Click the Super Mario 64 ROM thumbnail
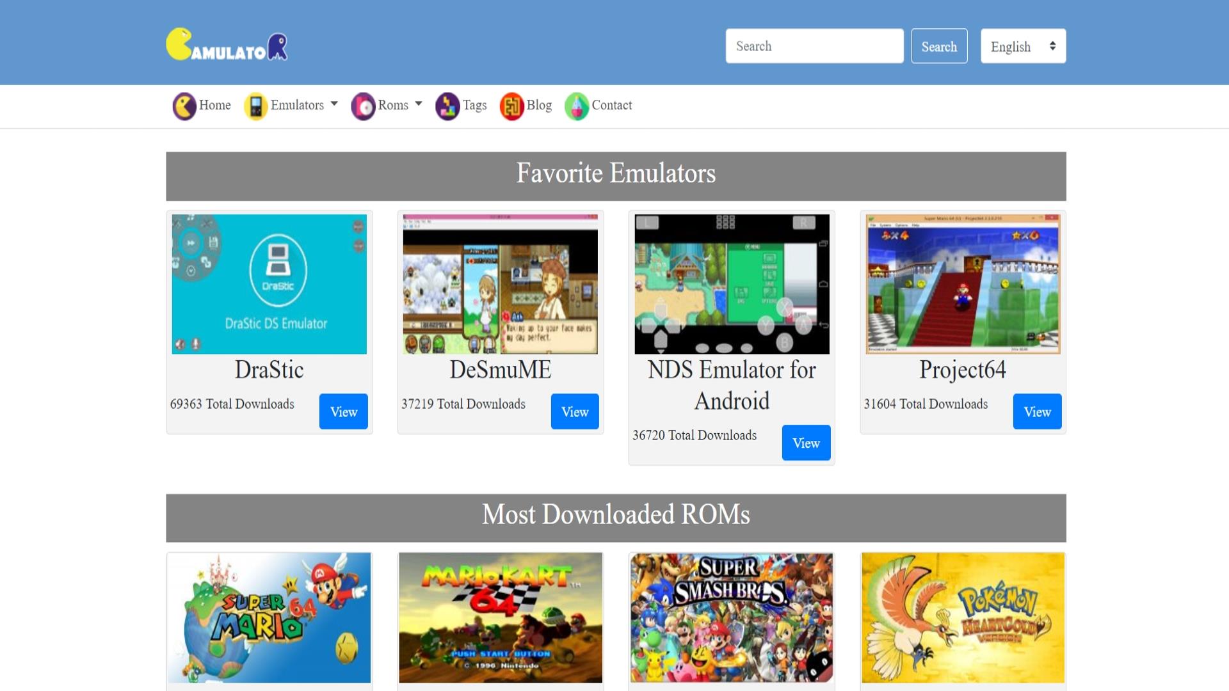 pos(269,617)
